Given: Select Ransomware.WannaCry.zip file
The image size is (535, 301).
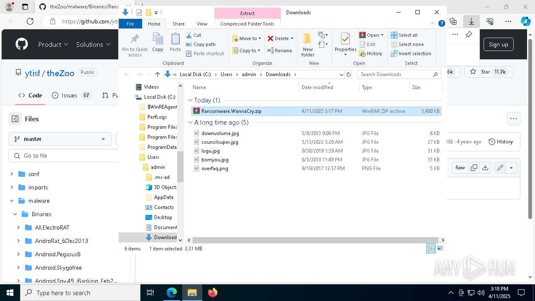Looking at the screenshot, I should [x=316, y=111].
